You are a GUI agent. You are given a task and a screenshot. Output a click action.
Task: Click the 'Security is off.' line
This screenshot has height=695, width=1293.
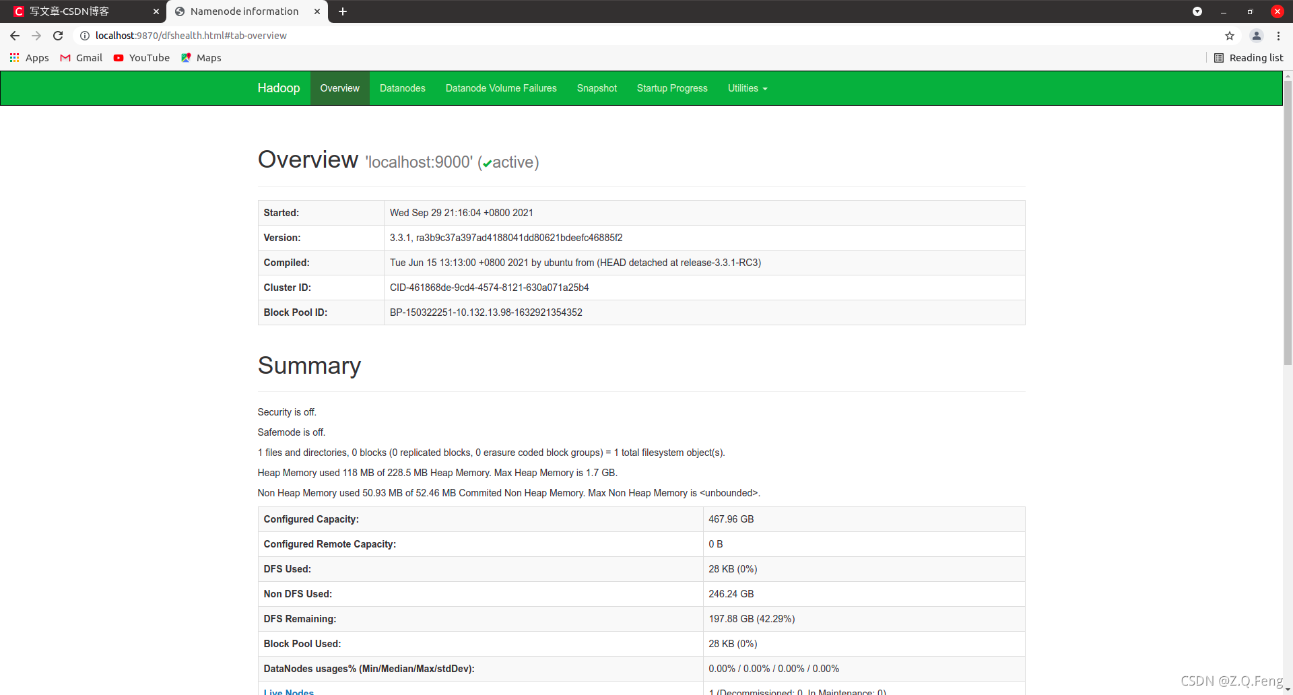pos(287,412)
